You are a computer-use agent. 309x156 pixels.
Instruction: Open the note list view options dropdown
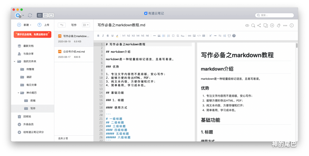pyautogui.click(x=86, y=25)
